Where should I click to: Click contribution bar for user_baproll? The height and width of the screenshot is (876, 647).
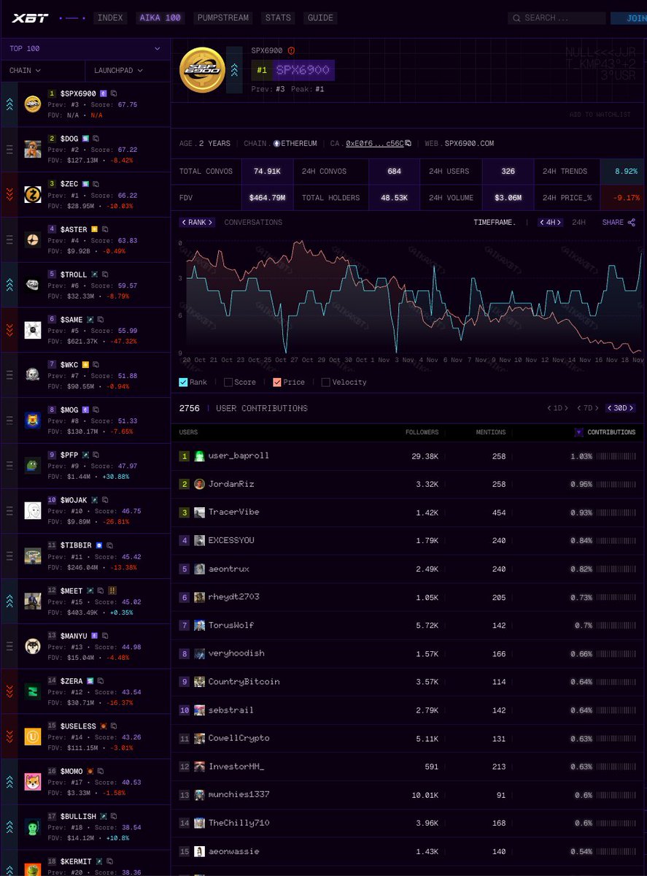click(616, 456)
